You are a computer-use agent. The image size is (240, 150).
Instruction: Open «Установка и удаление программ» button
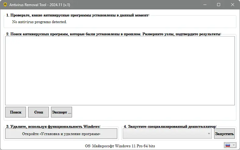point(61,134)
